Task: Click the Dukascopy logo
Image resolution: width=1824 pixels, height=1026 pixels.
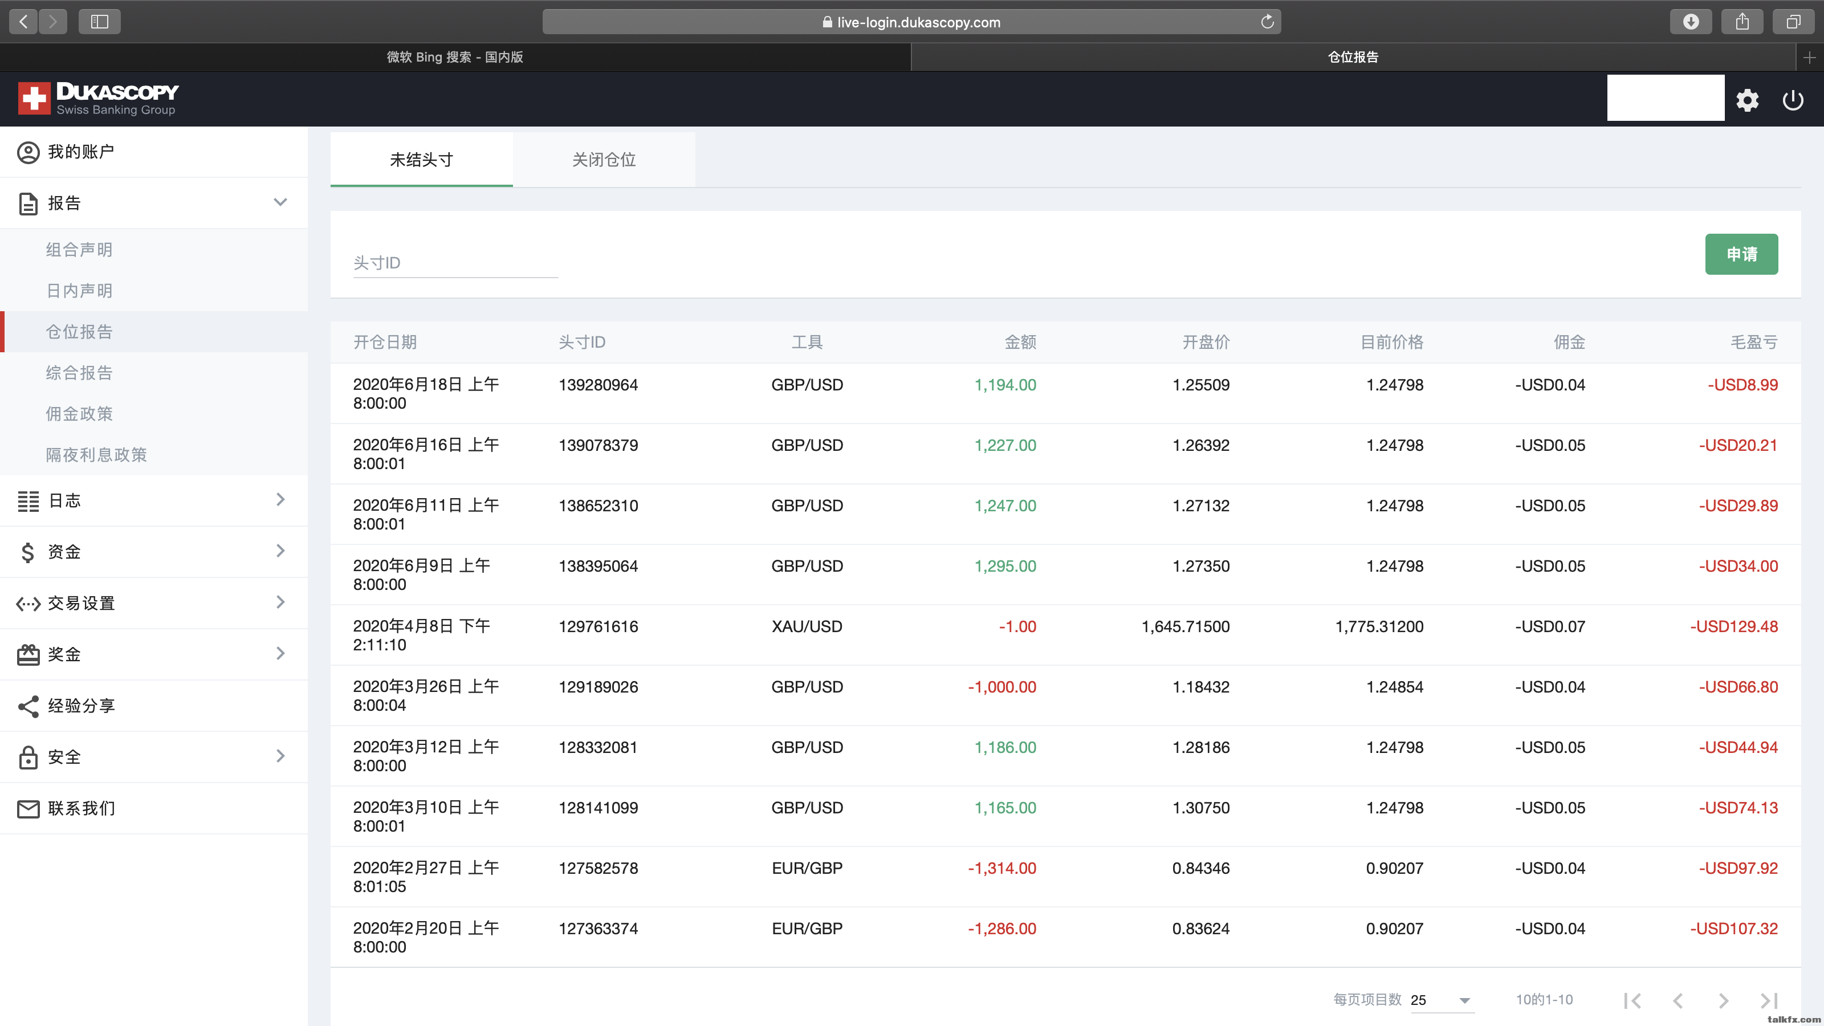Action: tap(99, 99)
